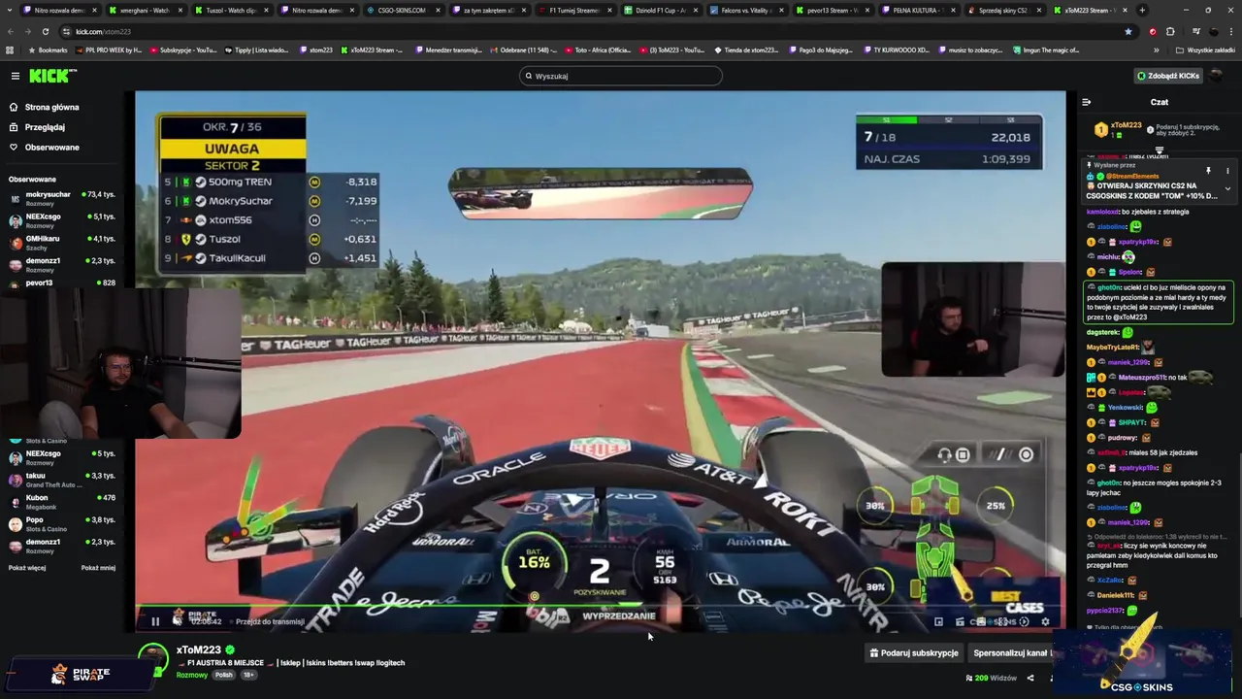This screenshot has height=699, width=1242.
Task: Open Kubon channel in sidebar
Action: pos(62,502)
